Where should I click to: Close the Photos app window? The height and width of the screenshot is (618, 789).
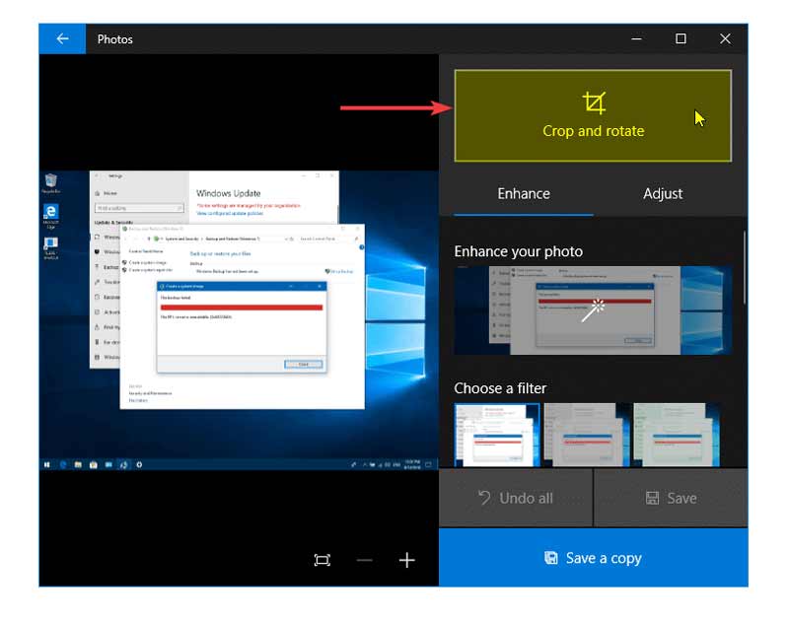[725, 39]
